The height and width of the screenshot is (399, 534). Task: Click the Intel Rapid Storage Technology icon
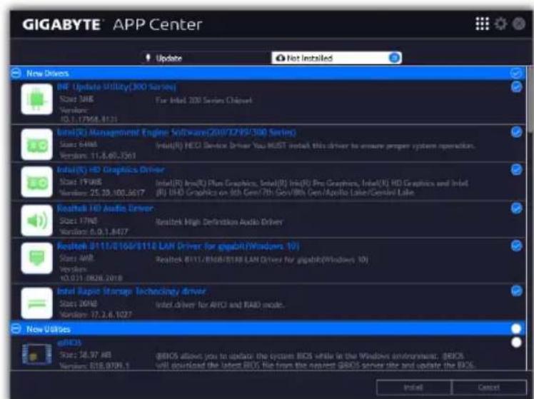coord(37,303)
